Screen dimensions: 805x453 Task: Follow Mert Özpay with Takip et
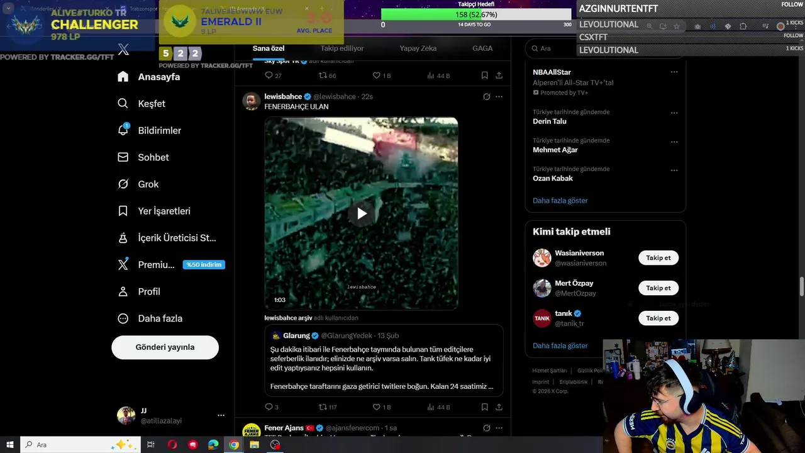(x=658, y=288)
